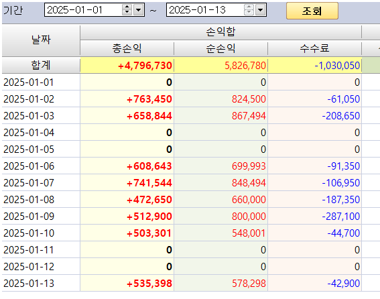Viewport: 380px width, 299px height.
Task: Sort by the 날짜 column header
Action: (41, 40)
